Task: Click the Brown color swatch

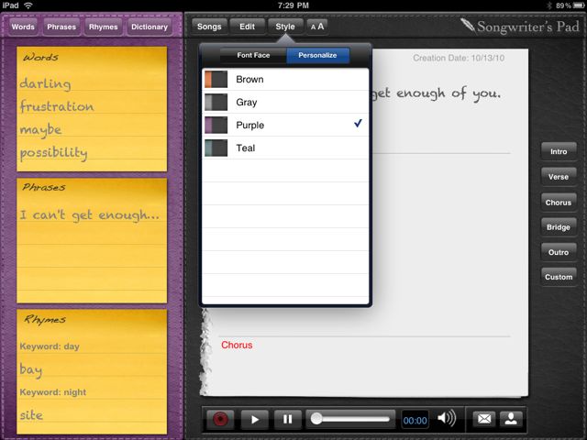Action: coord(216,80)
